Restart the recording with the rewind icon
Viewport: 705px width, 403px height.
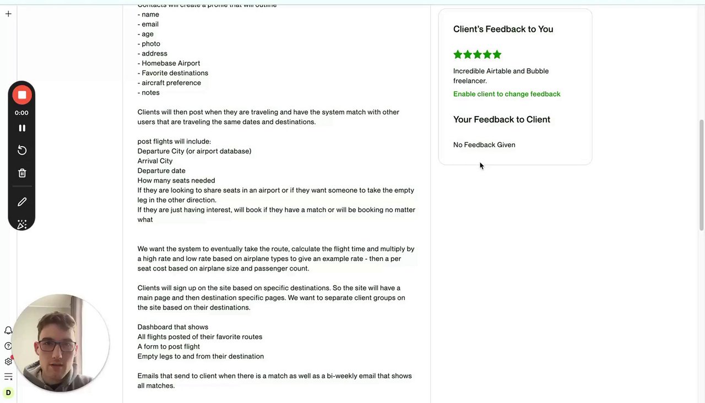pyautogui.click(x=22, y=151)
